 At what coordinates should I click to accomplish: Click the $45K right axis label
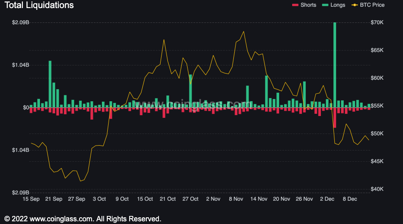(x=377, y=161)
